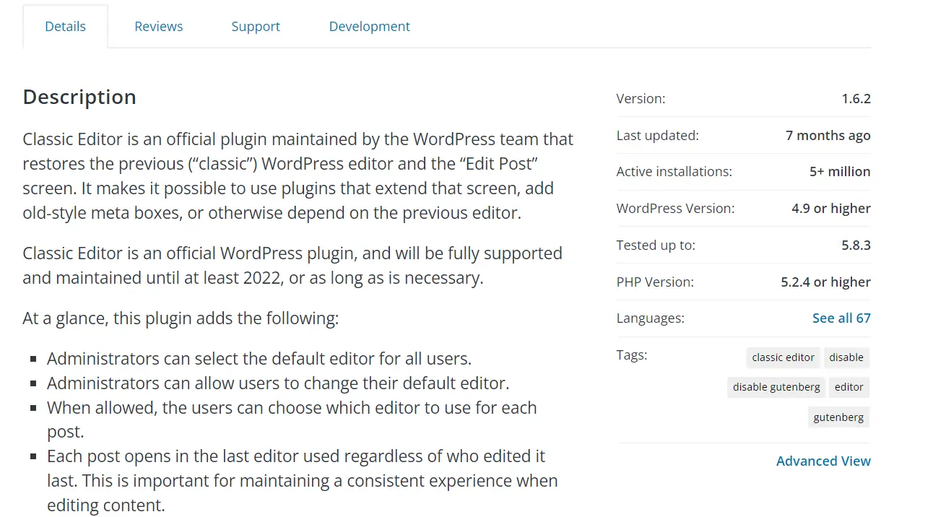Click the '4.9 or higher' WordPress version value
This screenshot has height=517, width=933.
[830, 209]
